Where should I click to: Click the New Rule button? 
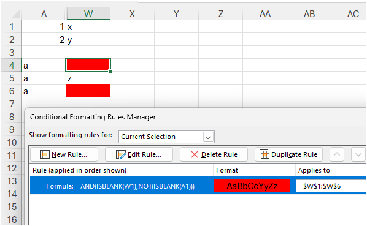[x=64, y=154]
